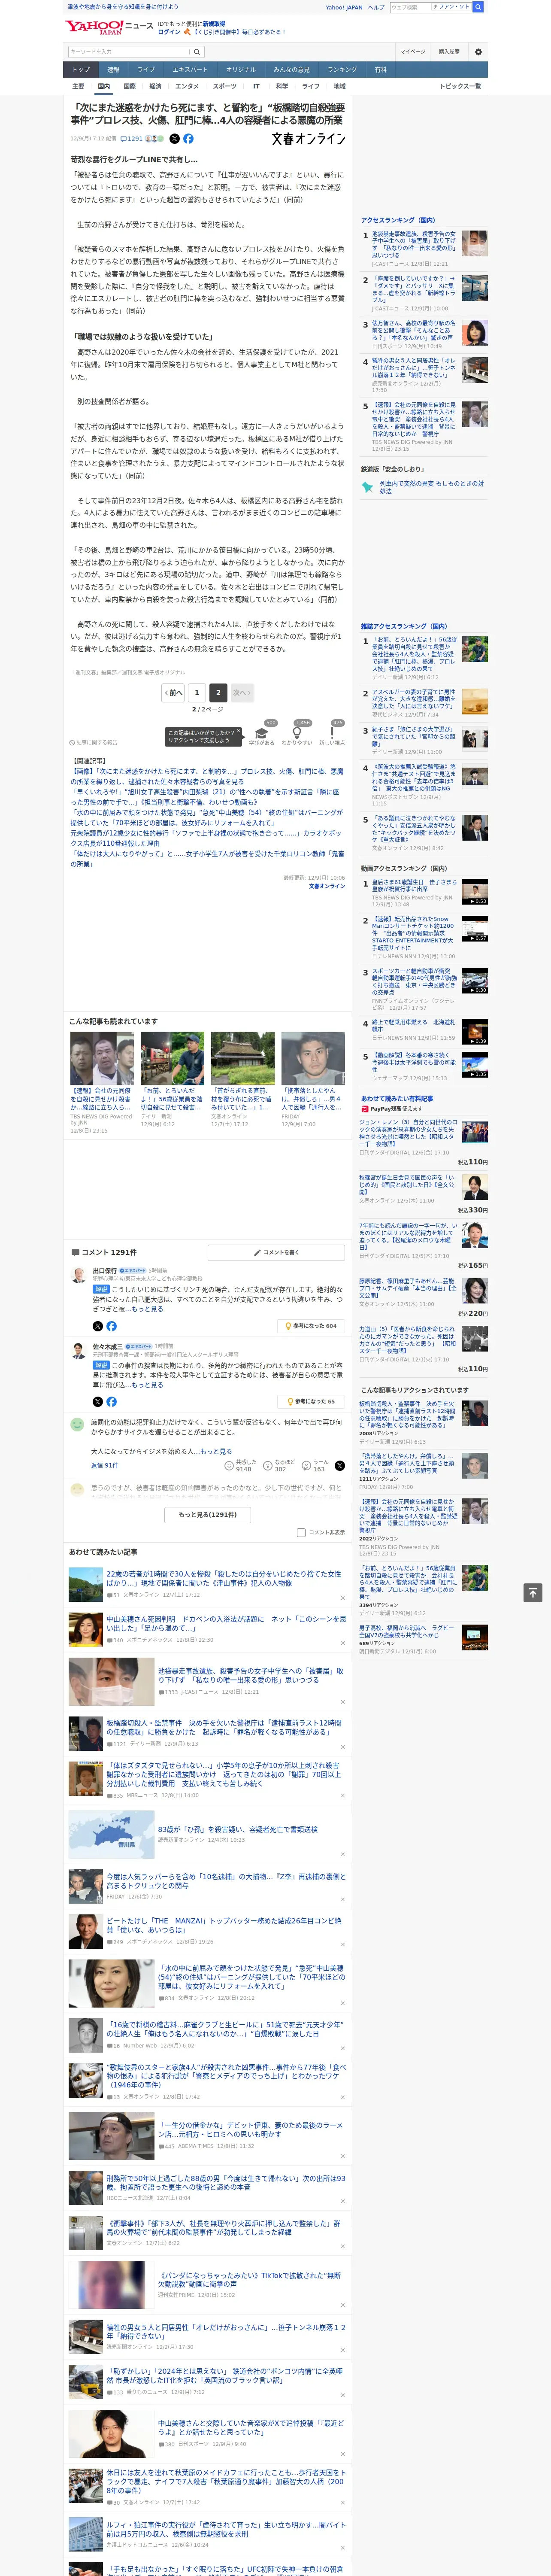This screenshot has width=551, height=2576.
Task: Share 出口保行's comment on X
Action: click(x=98, y=1326)
